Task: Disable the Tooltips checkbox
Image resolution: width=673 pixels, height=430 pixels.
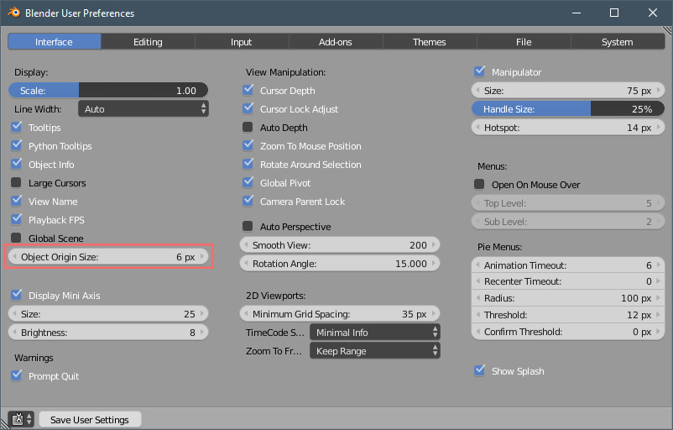Action: click(x=16, y=127)
